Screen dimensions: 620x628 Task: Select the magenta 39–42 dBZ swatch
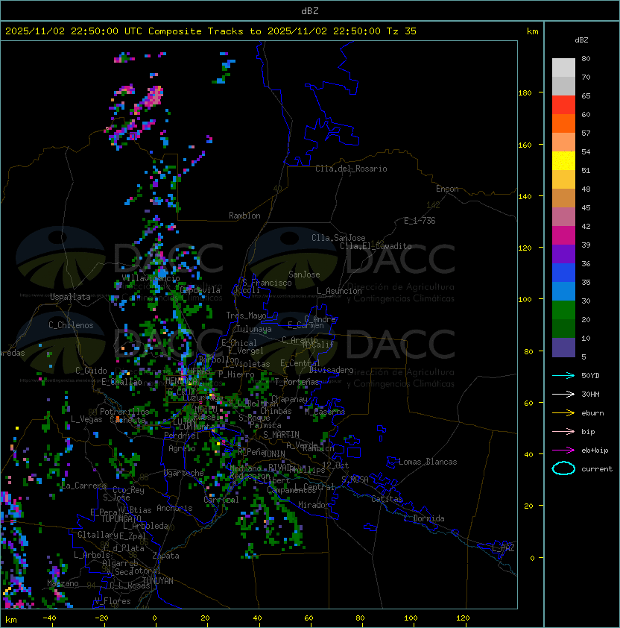tap(563, 235)
